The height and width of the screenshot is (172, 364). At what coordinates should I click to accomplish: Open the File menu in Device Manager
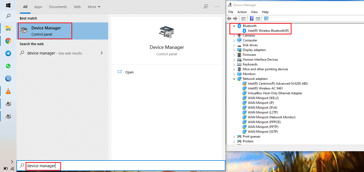point(231,12)
